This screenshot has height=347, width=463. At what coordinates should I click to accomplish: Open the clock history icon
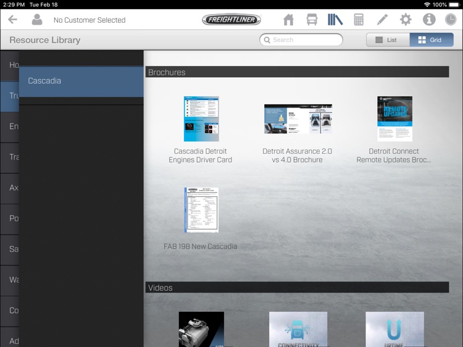(451, 20)
